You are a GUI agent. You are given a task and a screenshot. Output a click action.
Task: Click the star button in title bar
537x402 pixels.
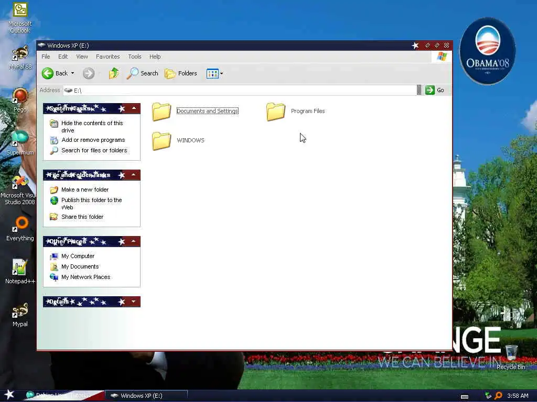click(415, 46)
